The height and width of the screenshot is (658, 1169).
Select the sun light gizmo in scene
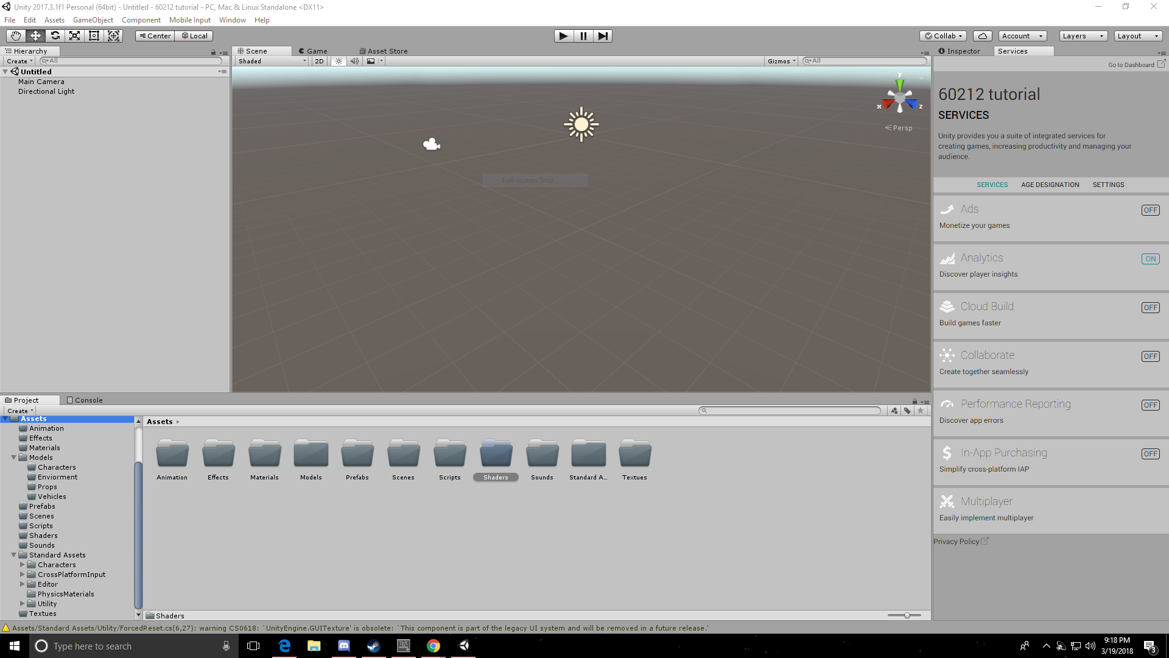581,124
